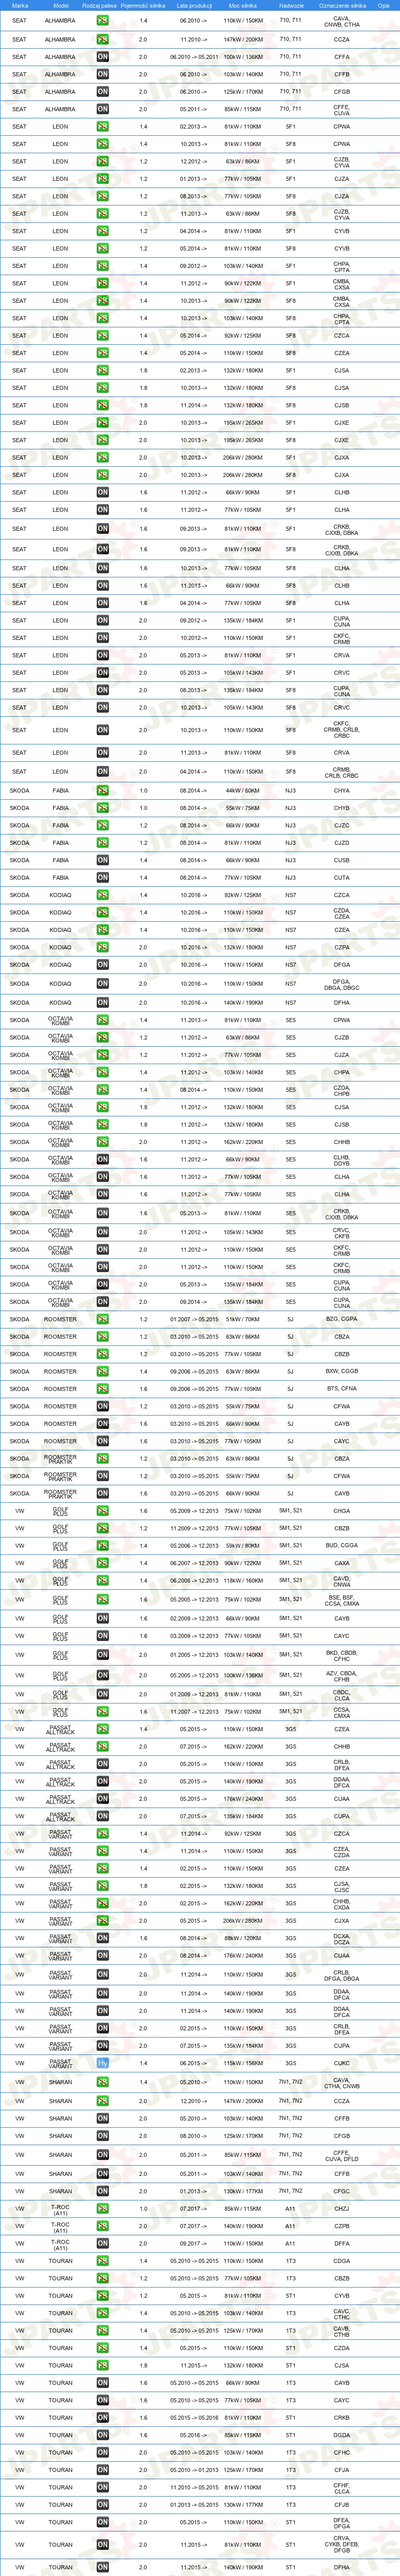
Task: Click KODIAQ model cell in DFGA, DBGA, DBGC row
Action: (x=61, y=984)
